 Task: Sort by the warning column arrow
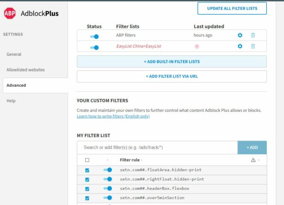point(259,160)
